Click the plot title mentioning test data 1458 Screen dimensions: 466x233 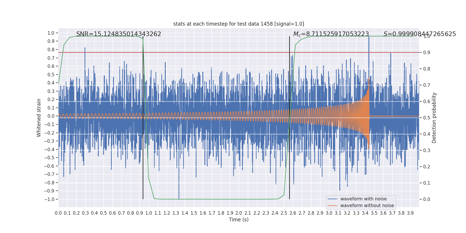(239, 24)
